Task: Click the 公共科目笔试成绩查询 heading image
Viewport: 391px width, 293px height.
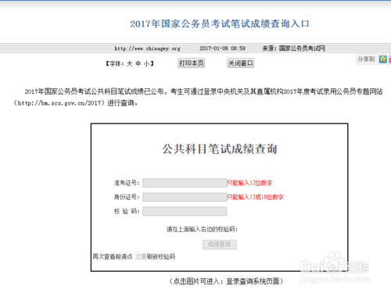Action: pos(220,149)
